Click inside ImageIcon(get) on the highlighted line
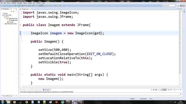Screen dimensions: 186x104 point(97,33)
